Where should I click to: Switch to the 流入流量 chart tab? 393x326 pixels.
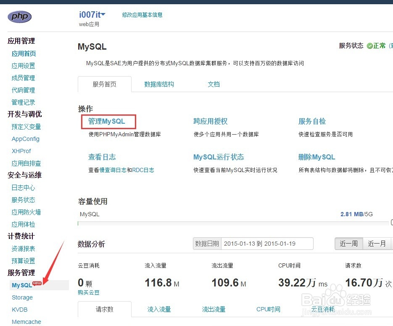coord(159,309)
